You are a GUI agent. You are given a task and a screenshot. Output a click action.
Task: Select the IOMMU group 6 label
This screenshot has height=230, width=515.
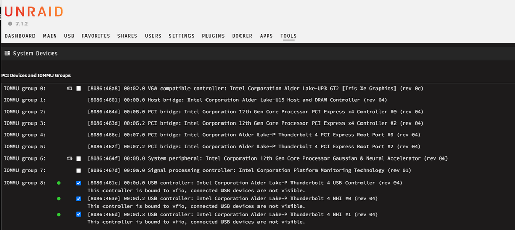(x=25, y=158)
